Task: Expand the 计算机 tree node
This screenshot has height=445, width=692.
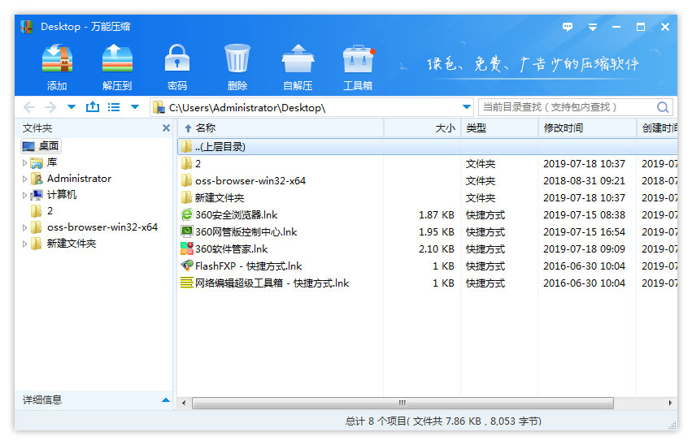Action: pos(25,195)
